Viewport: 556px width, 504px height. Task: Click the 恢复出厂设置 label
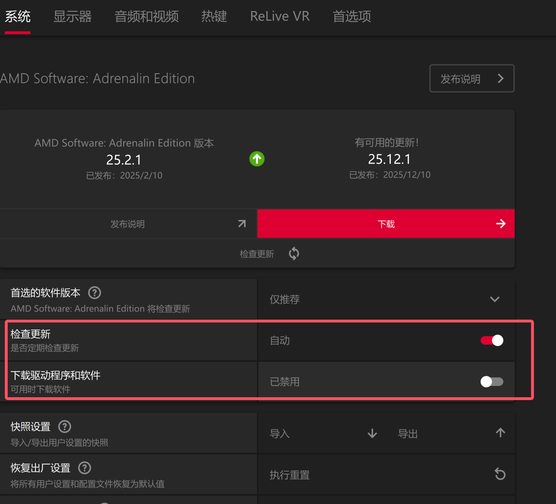coord(40,468)
